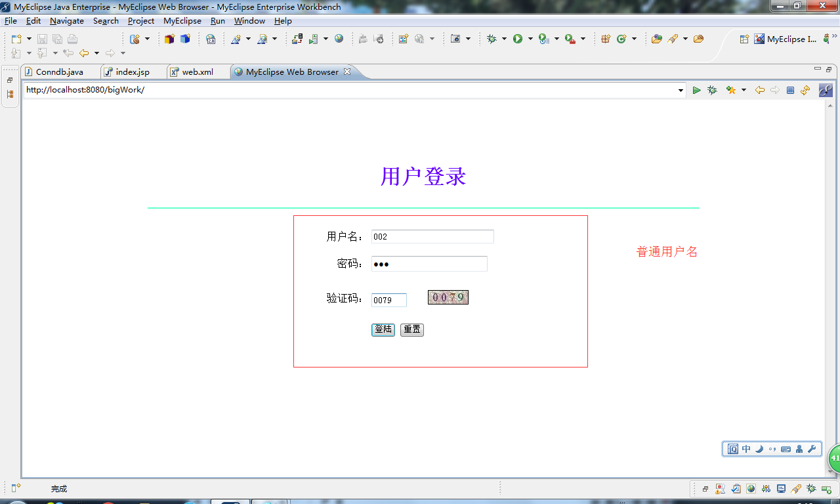Expand the External Tools dropdown arrow
The width and height of the screenshot is (840, 504).
(x=583, y=39)
